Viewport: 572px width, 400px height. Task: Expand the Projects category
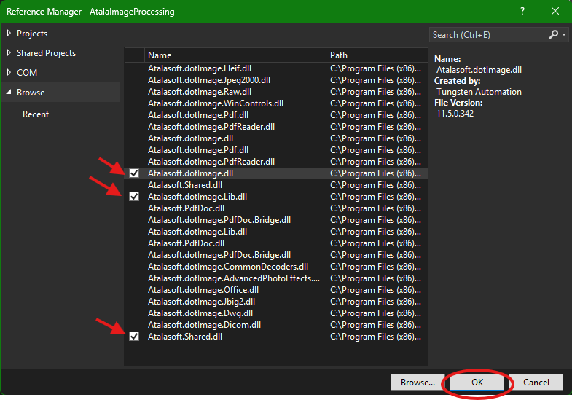9,34
